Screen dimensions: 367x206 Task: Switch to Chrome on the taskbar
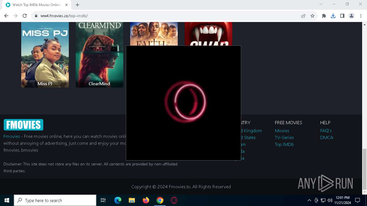[160, 200]
